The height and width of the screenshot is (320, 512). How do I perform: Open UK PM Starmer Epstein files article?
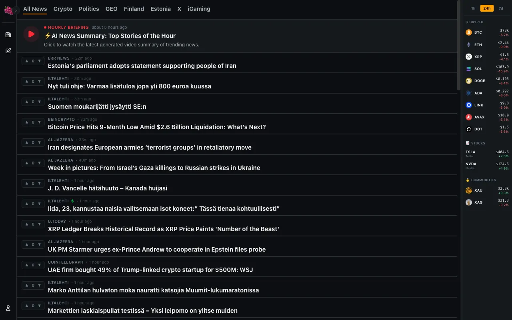tap(157, 250)
